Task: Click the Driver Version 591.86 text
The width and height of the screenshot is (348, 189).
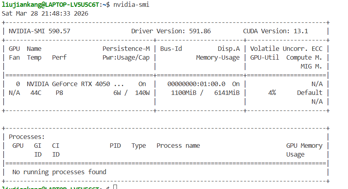Action: tap(171, 31)
